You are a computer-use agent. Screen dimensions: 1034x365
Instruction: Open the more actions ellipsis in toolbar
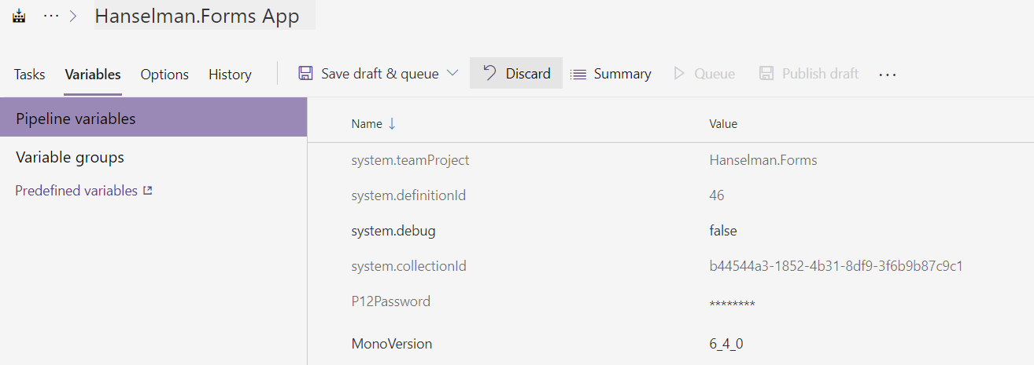pyautogui.click(x=888, y=75)
